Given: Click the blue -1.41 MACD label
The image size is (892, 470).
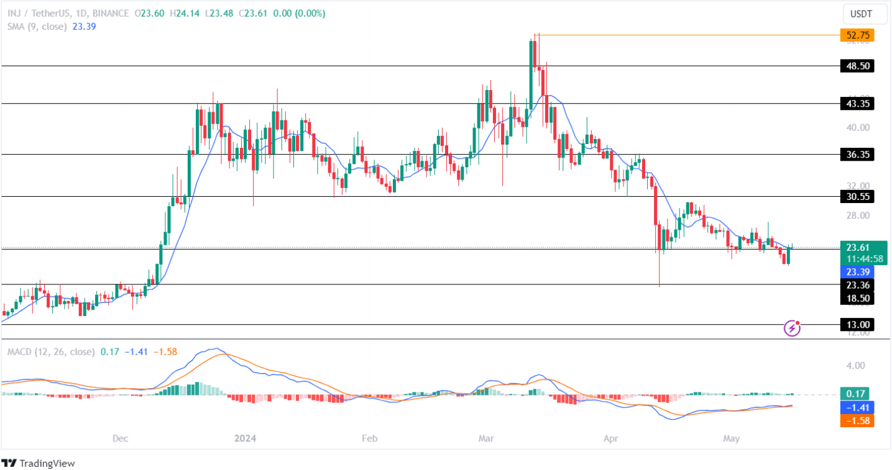Looking at the screenshot, I should pos(857,407).
